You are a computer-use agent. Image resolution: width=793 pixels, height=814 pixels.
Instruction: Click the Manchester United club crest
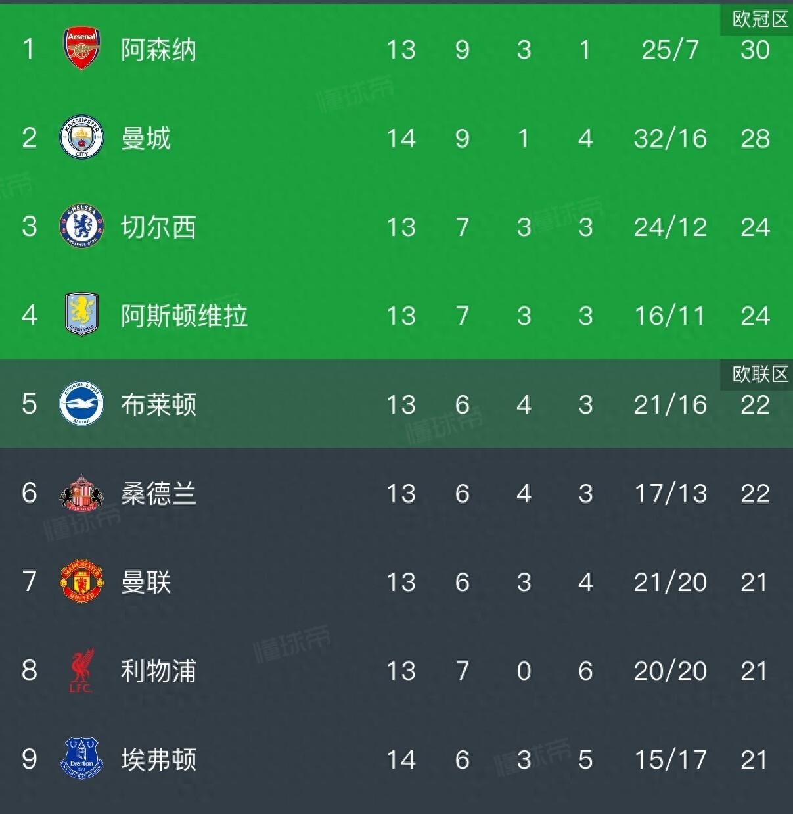coord(81,581)
